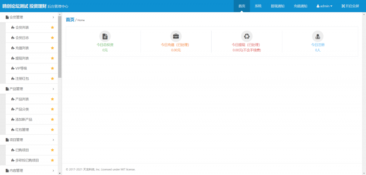This screenshot has width=366, height=175.
Task: Click the sidebar scrollbar down arrow
Action: pos(60,173)
